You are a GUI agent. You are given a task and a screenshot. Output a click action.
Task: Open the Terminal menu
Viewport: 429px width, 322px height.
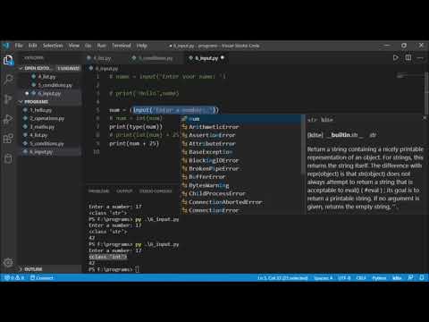point(122,46)
